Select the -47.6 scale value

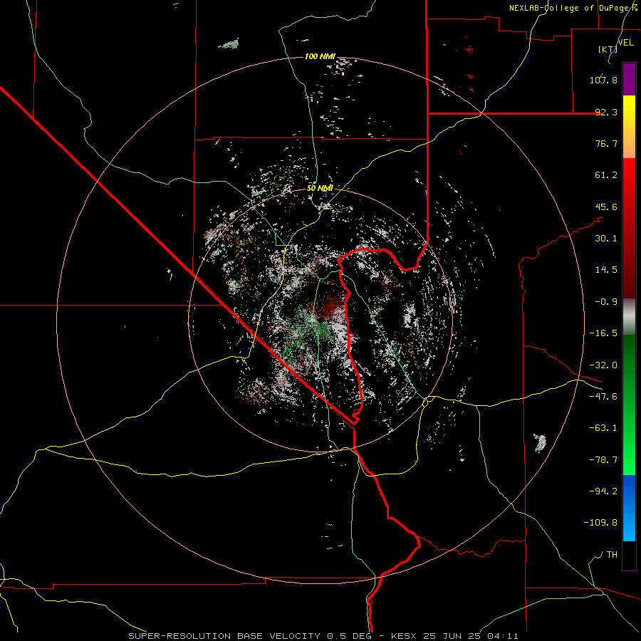(603, 397)
